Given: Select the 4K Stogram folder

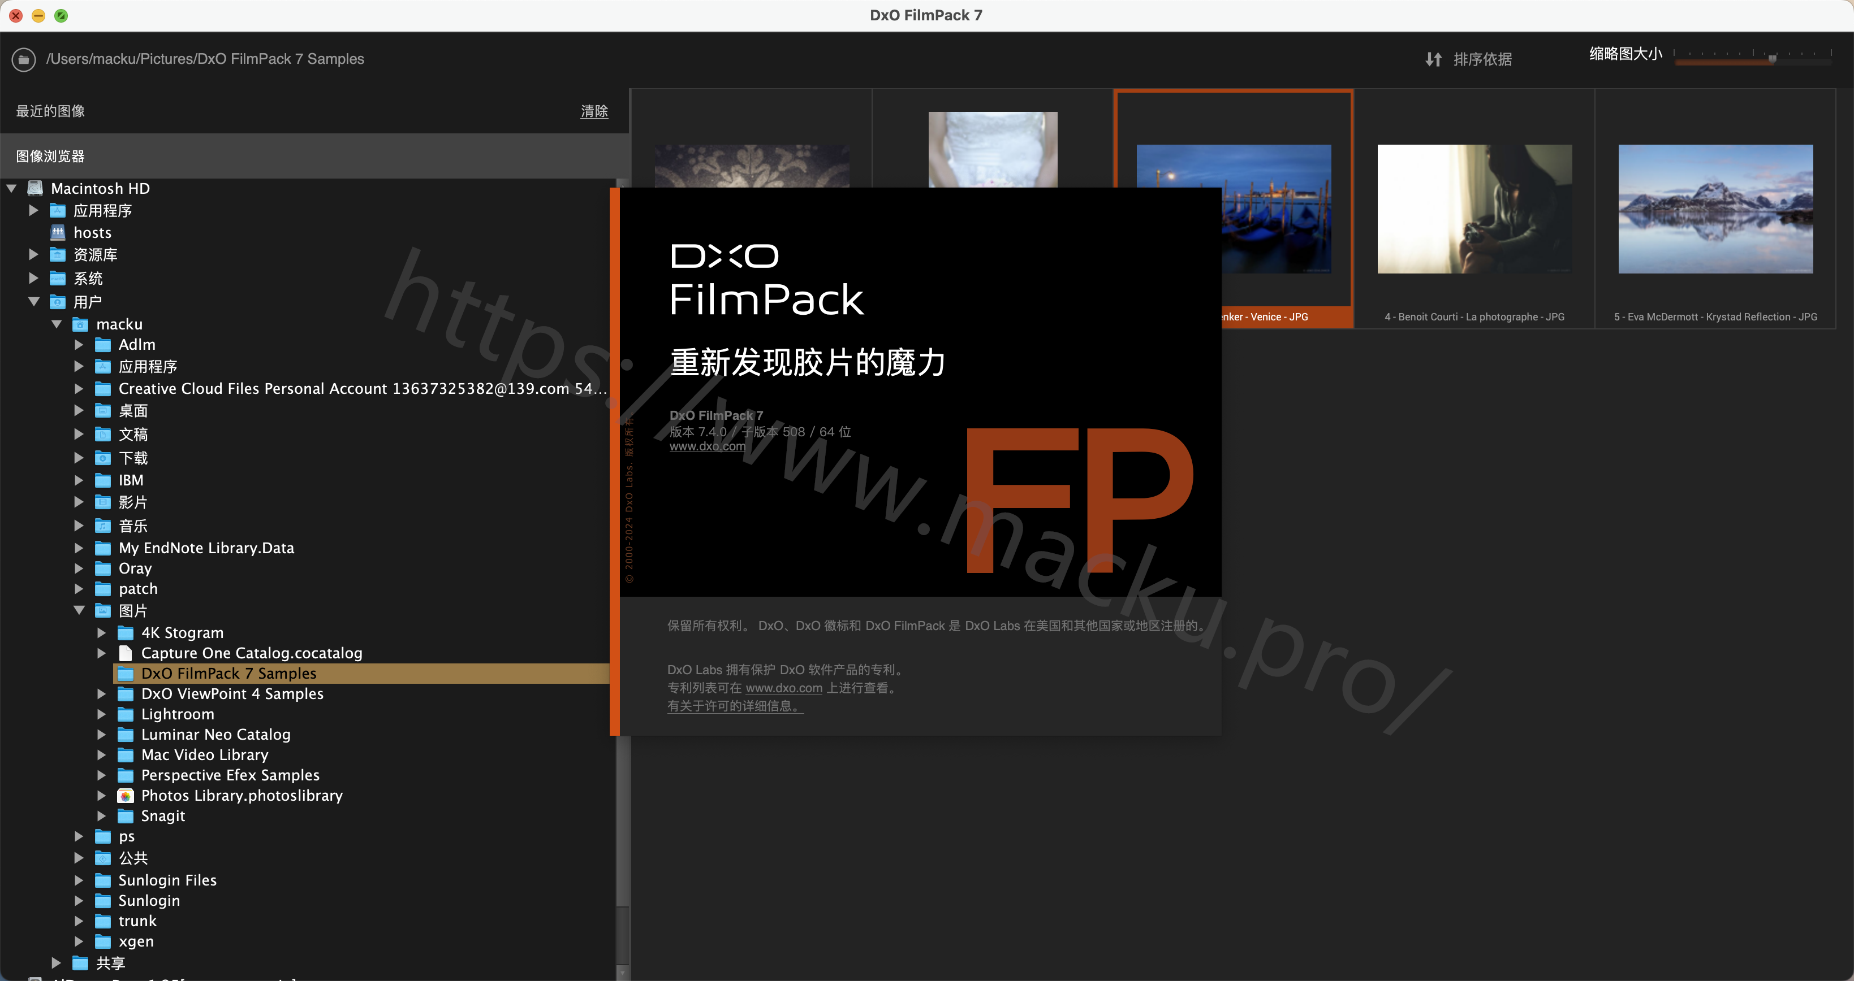Looking at the screenshot, I should 182,633.
